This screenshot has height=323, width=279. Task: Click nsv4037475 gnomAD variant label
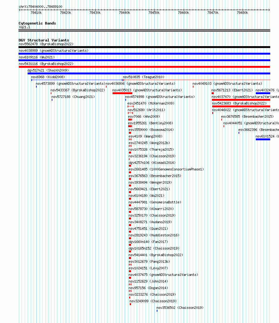(163, 275)
